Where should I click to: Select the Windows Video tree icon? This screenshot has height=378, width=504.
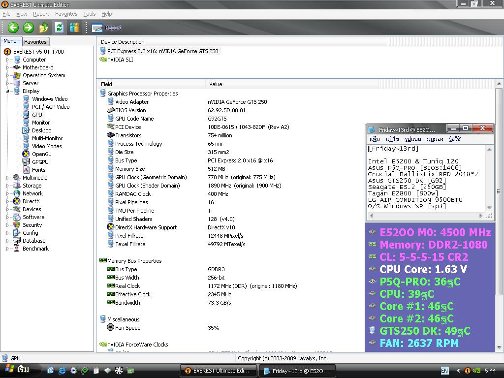click(26, 99)
